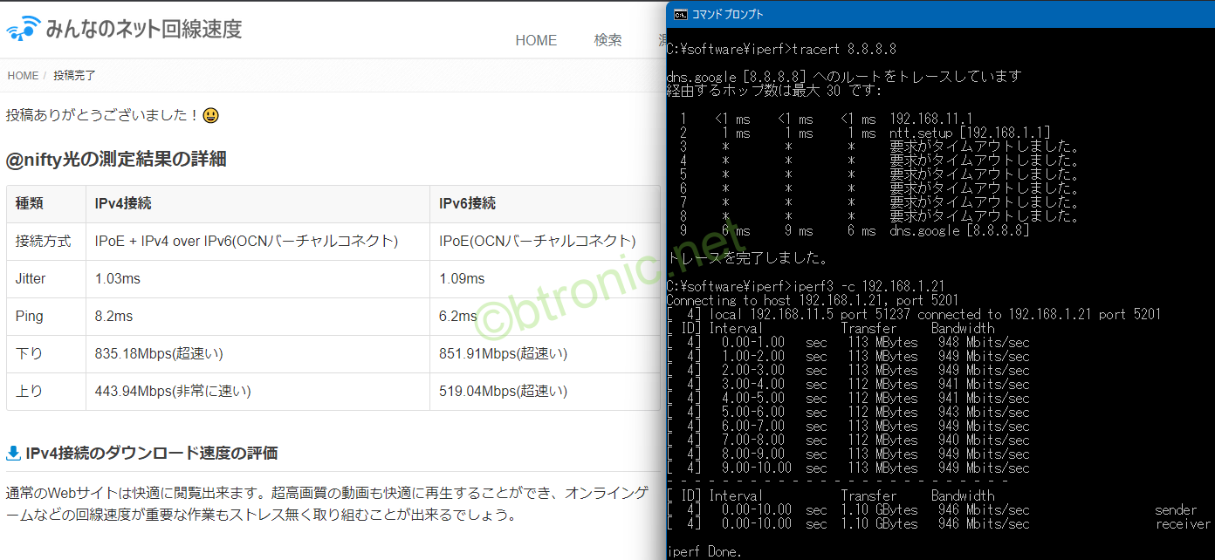Click hop 2 entry ntt.setup [192.168.1.1]
The width and height of the screenshot is (1215, 560).
click(x=970, y=133)
